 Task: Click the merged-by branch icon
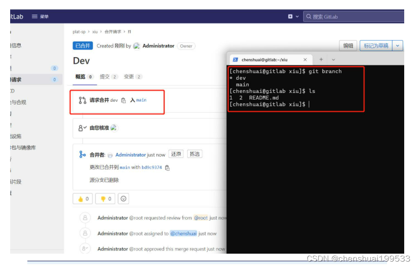[x=83, y=155]
